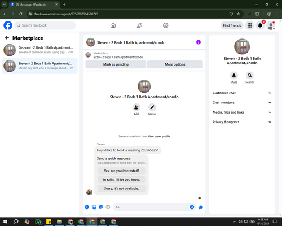Image resolution: width=282 pixels, height=226 pixels.
Task: Open the apps grid menu icon
Action: 249,25
